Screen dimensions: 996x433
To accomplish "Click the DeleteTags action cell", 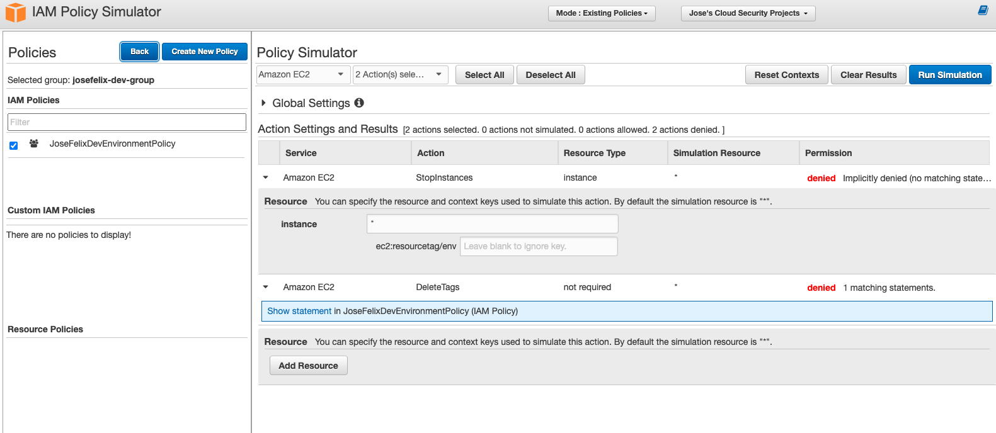I will (x=438, y=287).
